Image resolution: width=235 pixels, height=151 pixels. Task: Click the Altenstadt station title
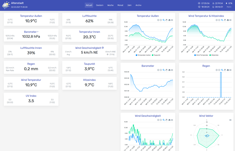point(17,3)
